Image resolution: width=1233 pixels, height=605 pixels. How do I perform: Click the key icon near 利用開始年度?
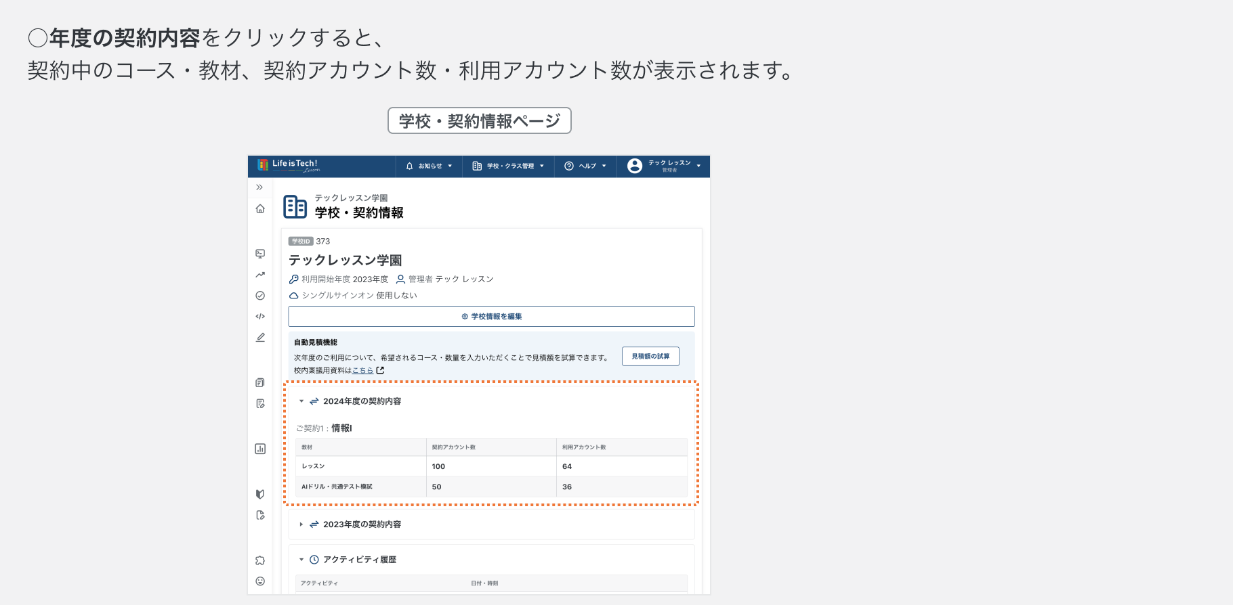(x=293, y=279)
